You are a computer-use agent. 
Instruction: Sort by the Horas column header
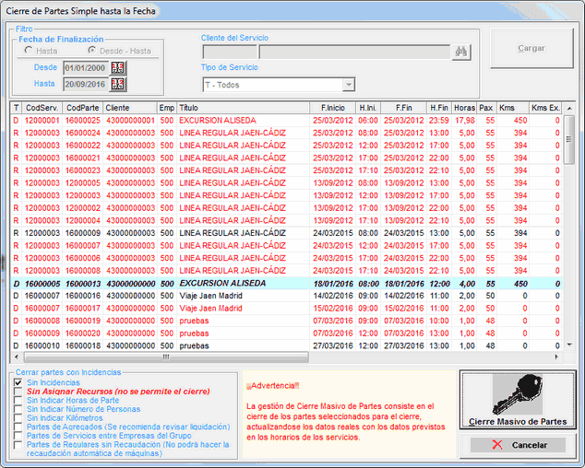pyautogui.click(x=464, y=108)
